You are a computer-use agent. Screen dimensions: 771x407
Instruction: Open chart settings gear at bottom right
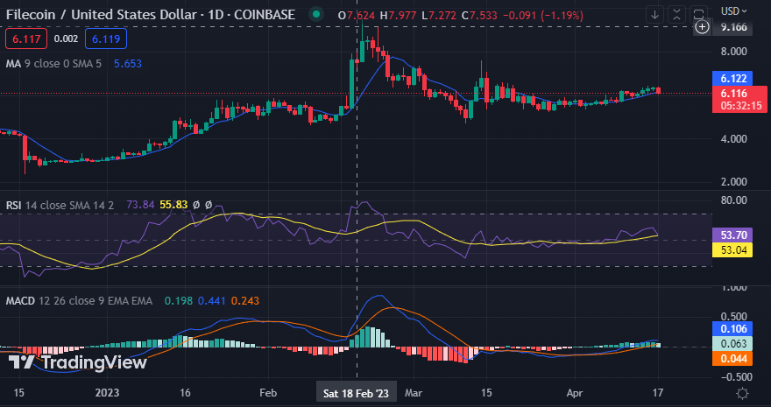click(742, 393)
